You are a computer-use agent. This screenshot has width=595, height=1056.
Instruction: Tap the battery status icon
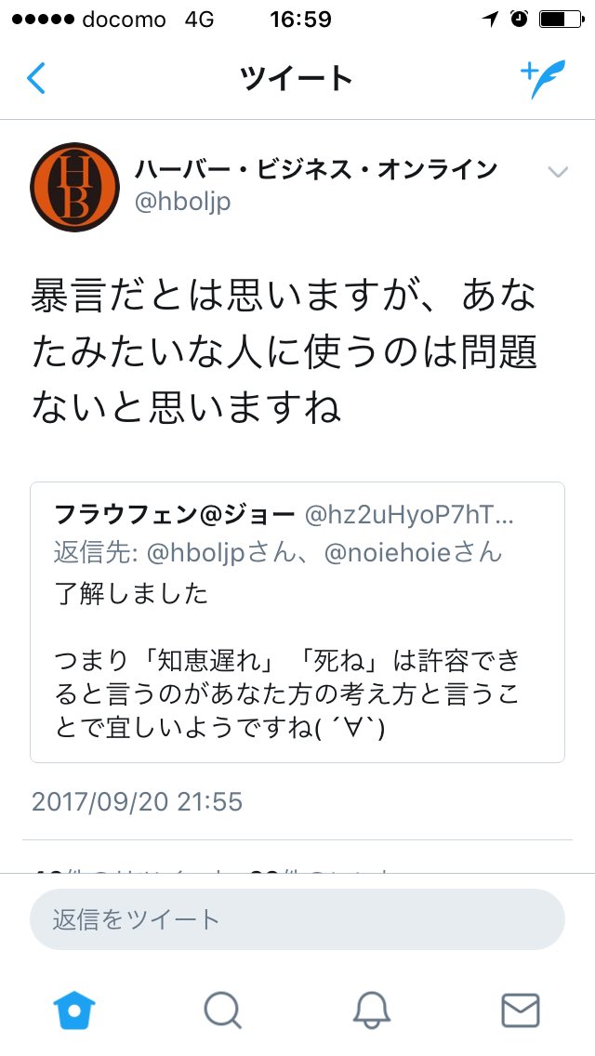click(562, 19)
